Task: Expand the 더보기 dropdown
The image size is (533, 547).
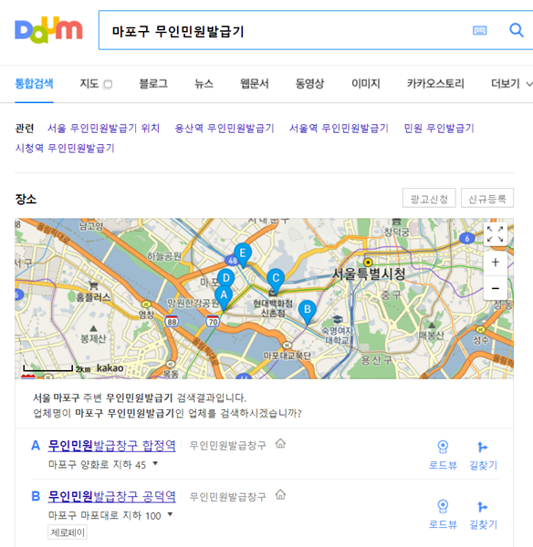Action: pyautogui.click(x=512, y=84)
